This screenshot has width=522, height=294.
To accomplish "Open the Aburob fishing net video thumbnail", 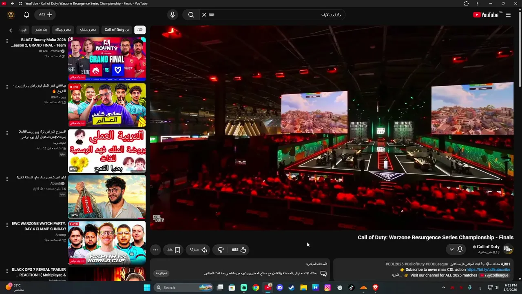I will (x=107, y=197).
